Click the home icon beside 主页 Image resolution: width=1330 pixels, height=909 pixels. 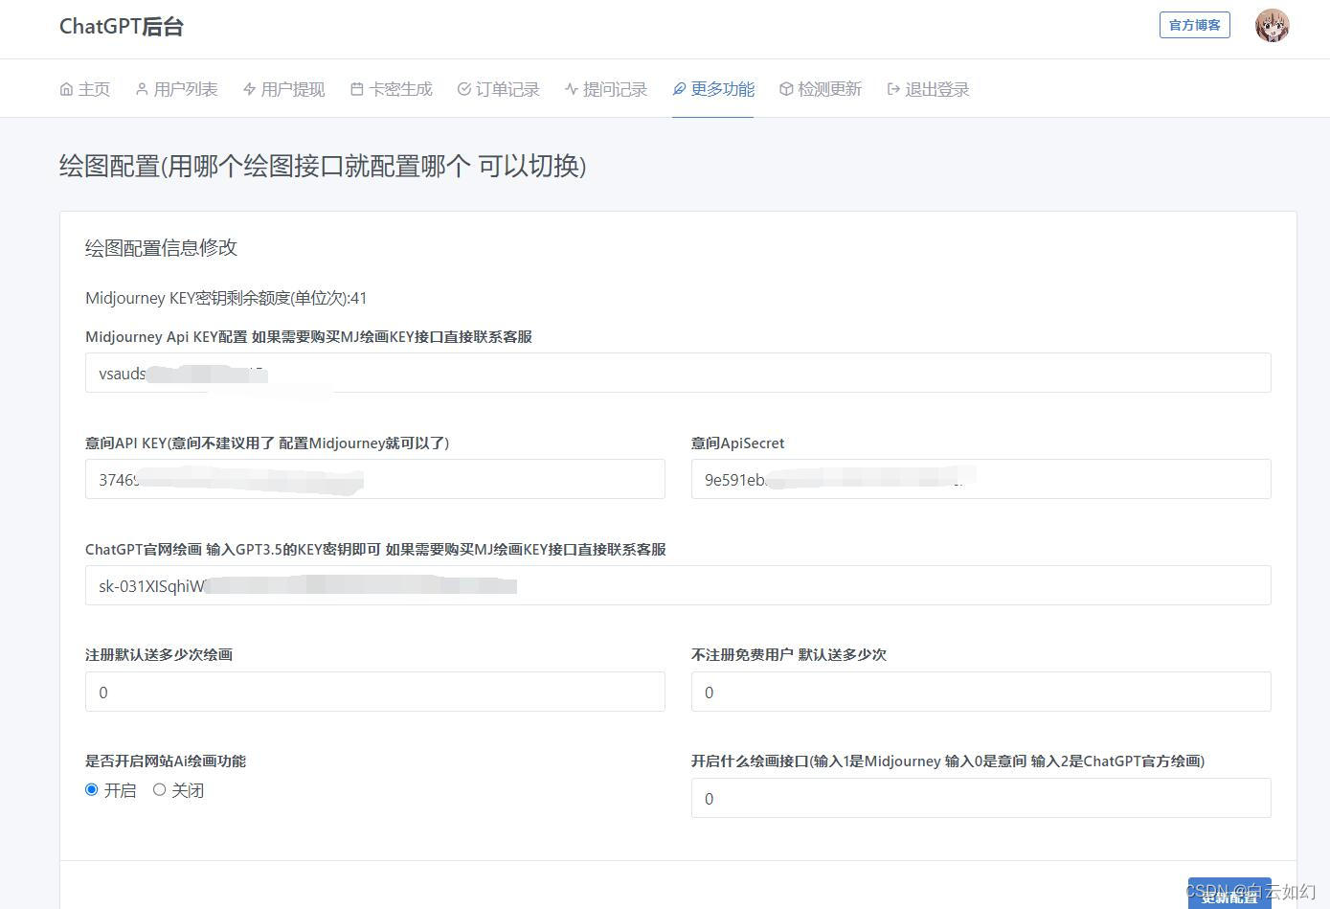66,89
